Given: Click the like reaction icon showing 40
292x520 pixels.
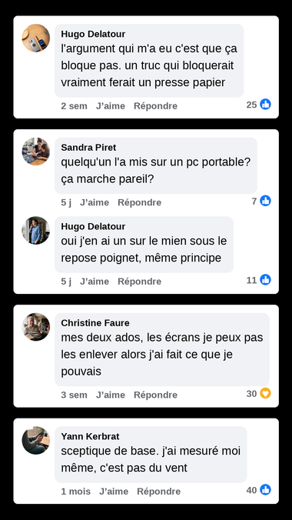Looking at the screenshot, I should (265, 489).
